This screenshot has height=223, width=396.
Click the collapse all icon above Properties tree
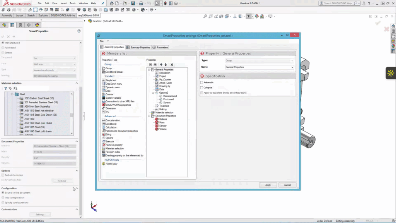pyautogui.click(x=150, y=65)
